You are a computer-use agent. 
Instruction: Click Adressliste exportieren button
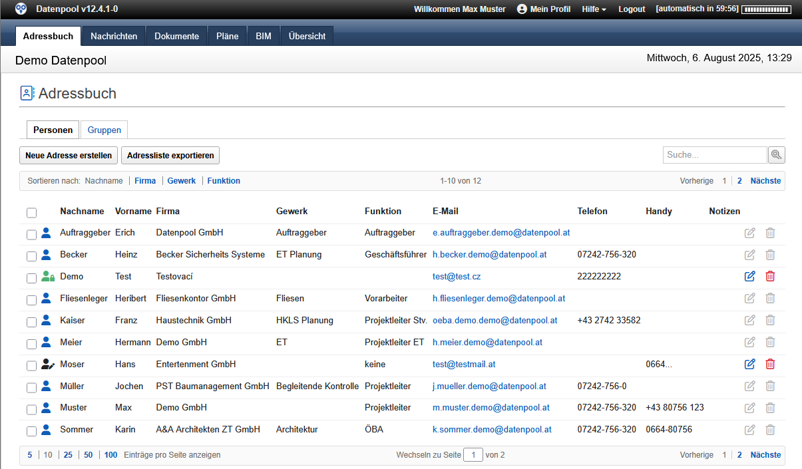pyautogui.click(x=170, y=155)
